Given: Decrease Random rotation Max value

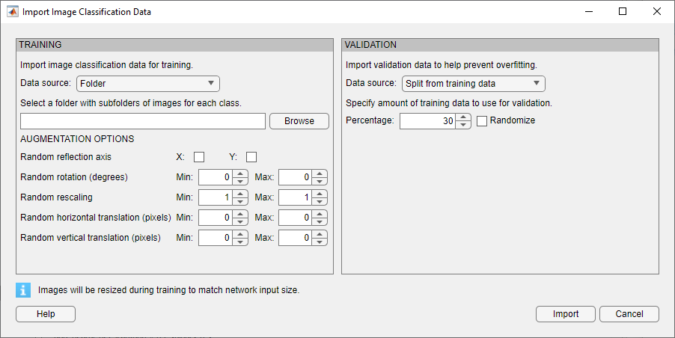Looking at the screenshot, I should pyautogui.click(x=320, y=182).
